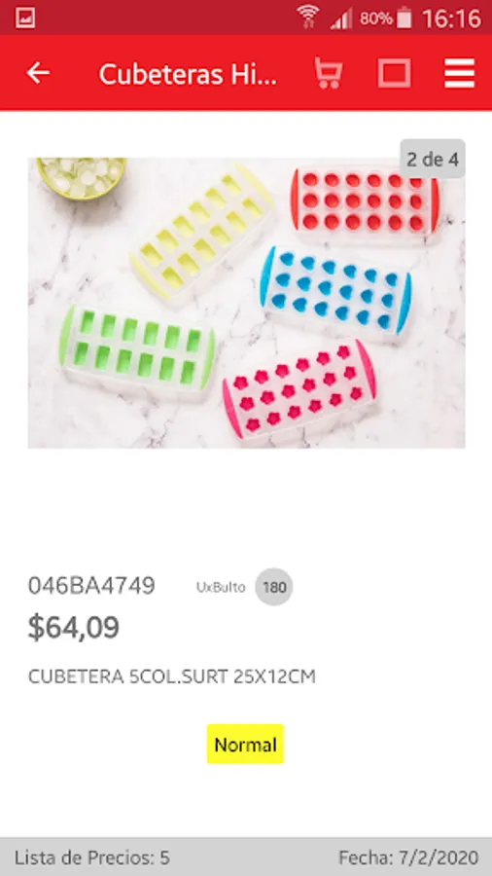Tap the Wi-Fi status icon
The height and width of the screenshot is (876, 492).
(308, 17)
